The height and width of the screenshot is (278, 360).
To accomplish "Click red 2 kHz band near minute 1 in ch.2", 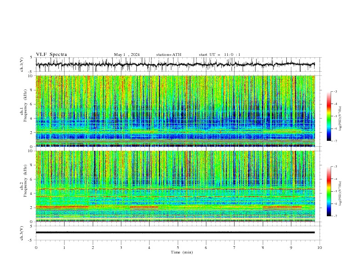I will [62, 207].
